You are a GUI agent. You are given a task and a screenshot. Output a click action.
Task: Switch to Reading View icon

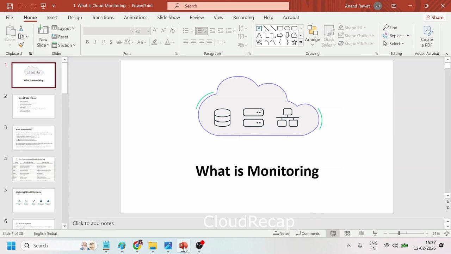(361, 233)
